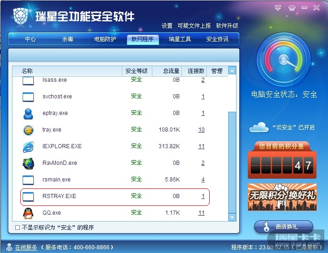The image size is (328, 253).
Task: Open the connection count 1 for RSTRAY.EXE
Action: (203, 196)
